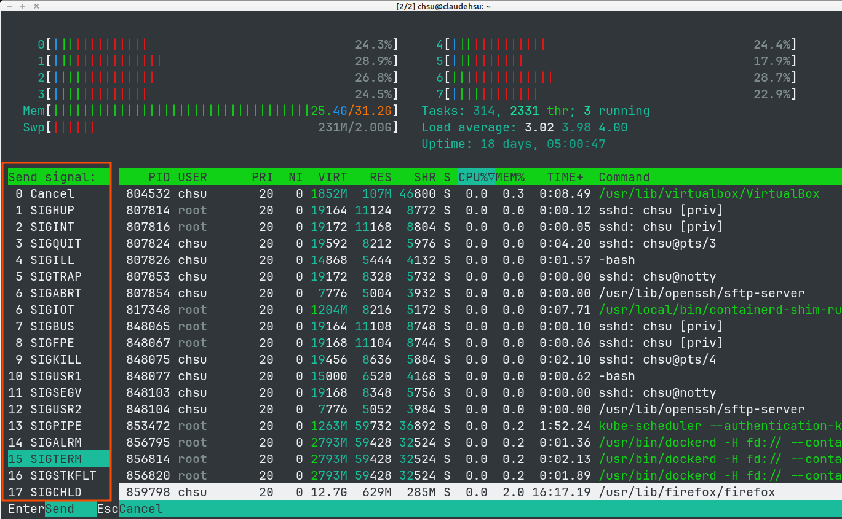
Task: Select the sshd: chsu@pts/3 process
Action: 480,243
